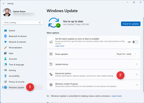Select the Windows Update sync icon in sidebar
144x103 pixels.
[5, 87]
